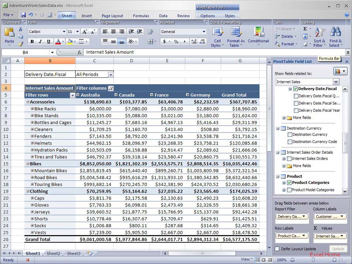The image size is (352, 264).
Task: Click the Paste clipboard icon
Action: [x=9, y=32]
